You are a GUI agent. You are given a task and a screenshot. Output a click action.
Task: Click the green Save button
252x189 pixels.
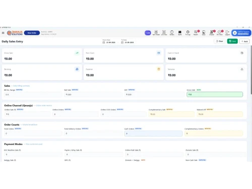[232, 41]
